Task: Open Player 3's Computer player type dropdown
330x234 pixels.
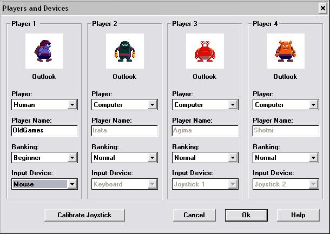Action: point(205,105)
